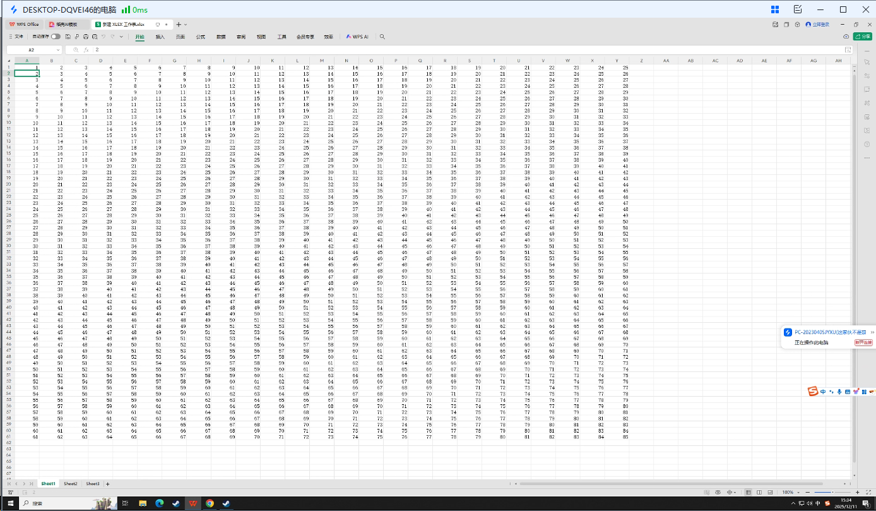The height and width of the screenshot is (511, 876).
Task: Click the cloud upload icon near Share
Action: click(x=846, y=37)
